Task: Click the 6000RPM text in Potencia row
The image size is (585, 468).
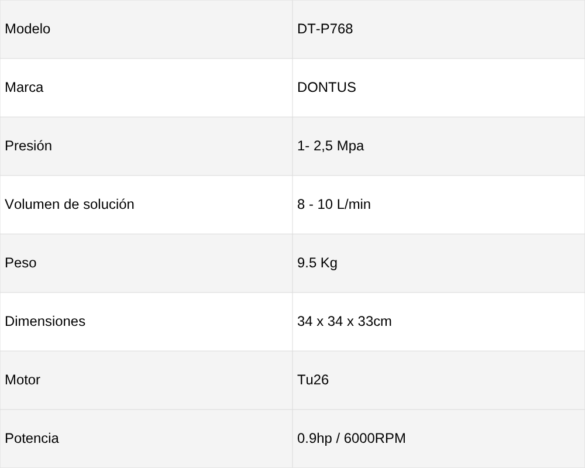Action: (x=374, y=439)
